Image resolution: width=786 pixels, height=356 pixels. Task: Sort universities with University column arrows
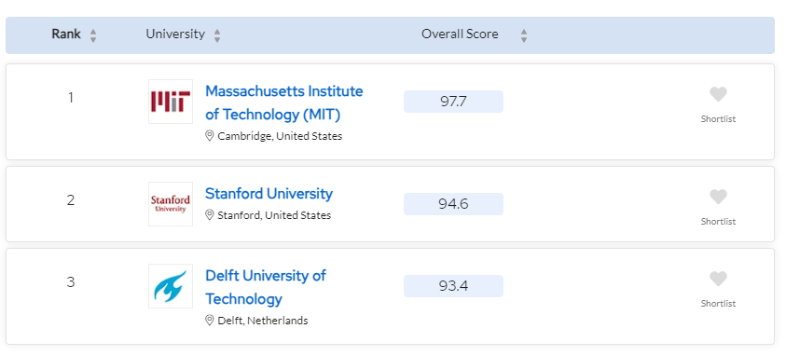point(217,35)
